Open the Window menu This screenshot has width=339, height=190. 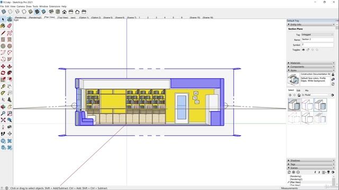pos(43,6)
